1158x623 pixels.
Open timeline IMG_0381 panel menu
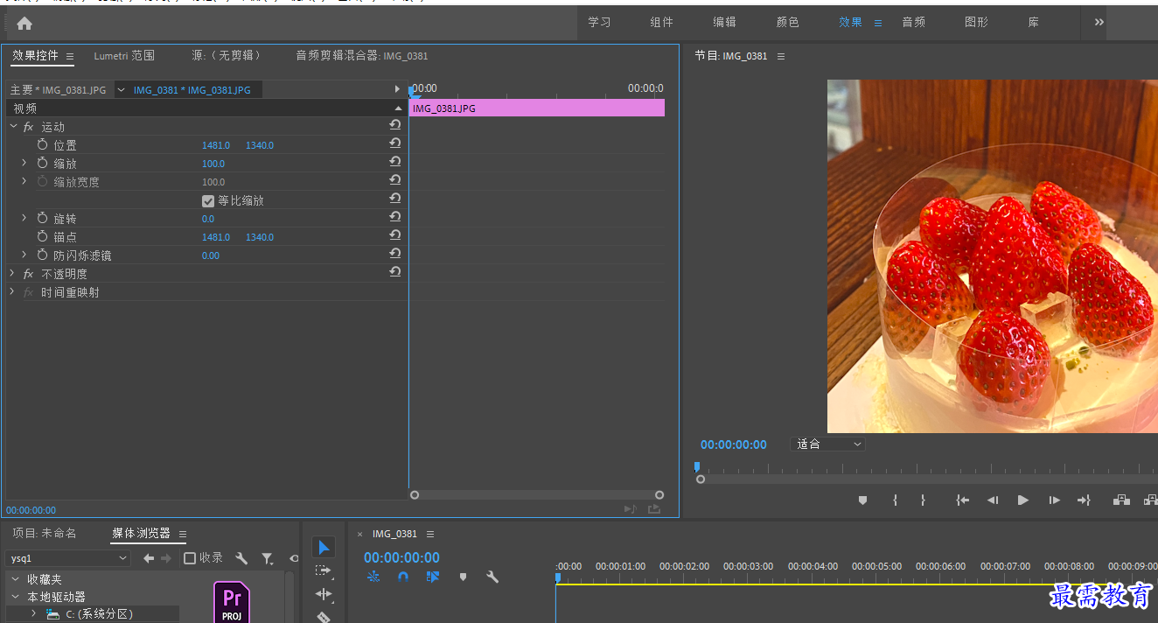(x=430, y=534)
